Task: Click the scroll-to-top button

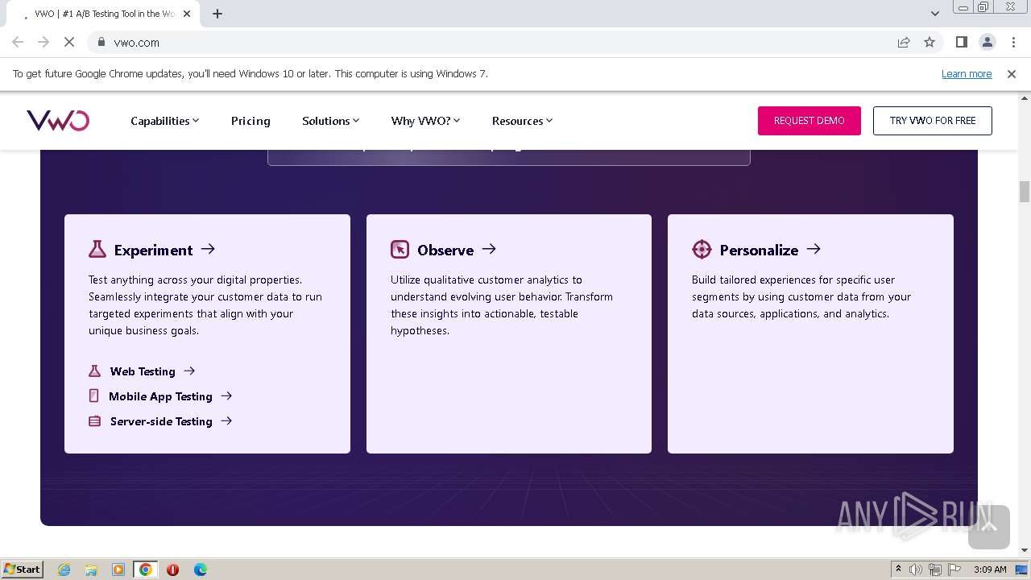Action: [989, 527]
